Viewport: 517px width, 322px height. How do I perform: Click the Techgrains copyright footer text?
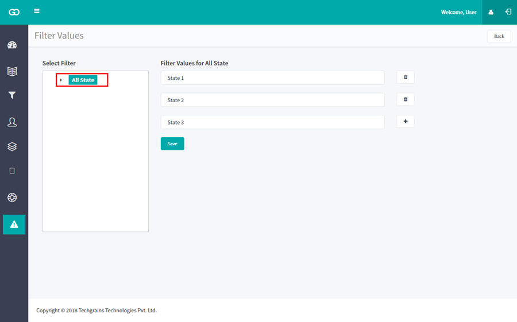97,311
